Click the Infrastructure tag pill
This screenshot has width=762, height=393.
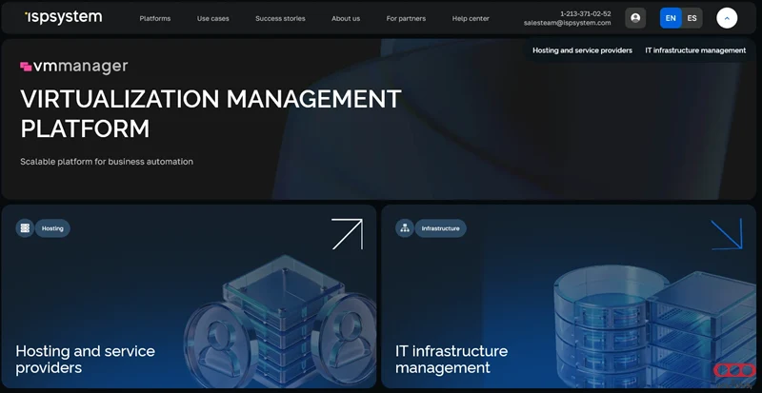click(440, 228)
